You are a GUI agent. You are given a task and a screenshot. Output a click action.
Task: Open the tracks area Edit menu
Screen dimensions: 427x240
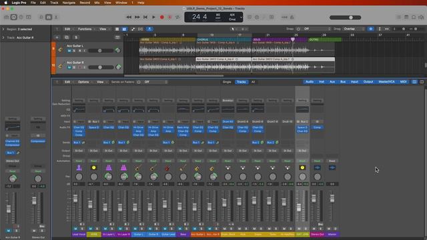coord(69,29)
